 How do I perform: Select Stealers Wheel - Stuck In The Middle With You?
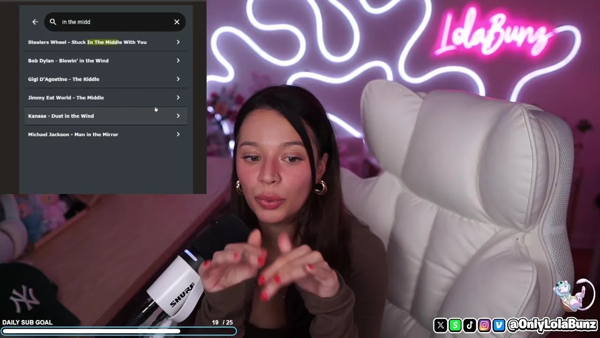106,42
